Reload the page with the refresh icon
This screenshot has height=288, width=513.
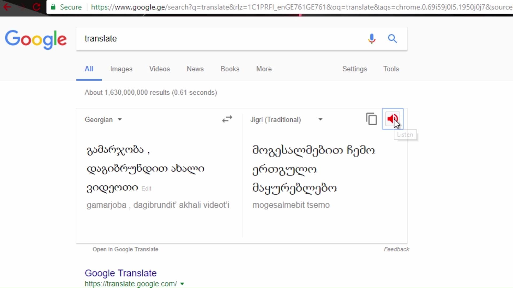36,7
